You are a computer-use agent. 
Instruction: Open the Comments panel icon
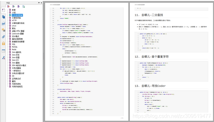pyautogui.click(x=4, y=30)
